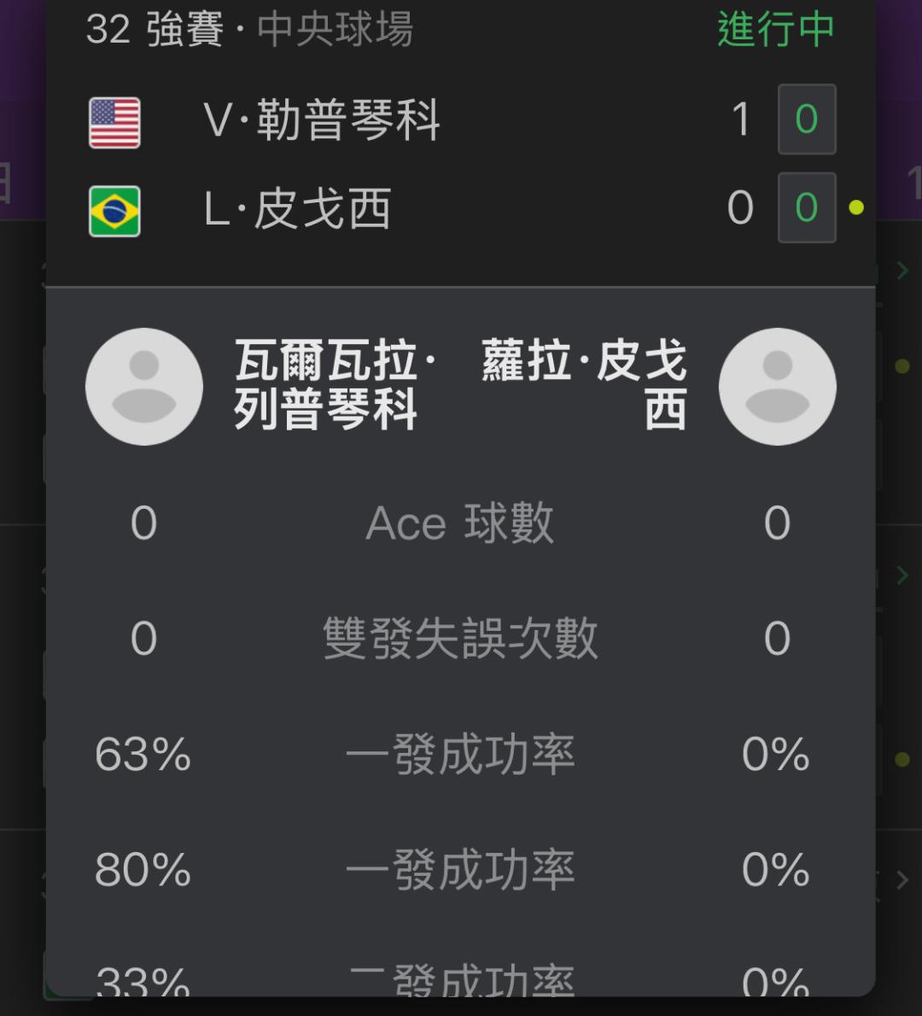The height and width of the screenshot is (1016, 922).
Task: Open the 蘿拉·皮戈西 full name heading
Action: tap(584, 385)
